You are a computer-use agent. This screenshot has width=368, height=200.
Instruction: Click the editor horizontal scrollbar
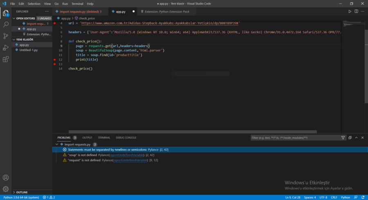(193, 132)
